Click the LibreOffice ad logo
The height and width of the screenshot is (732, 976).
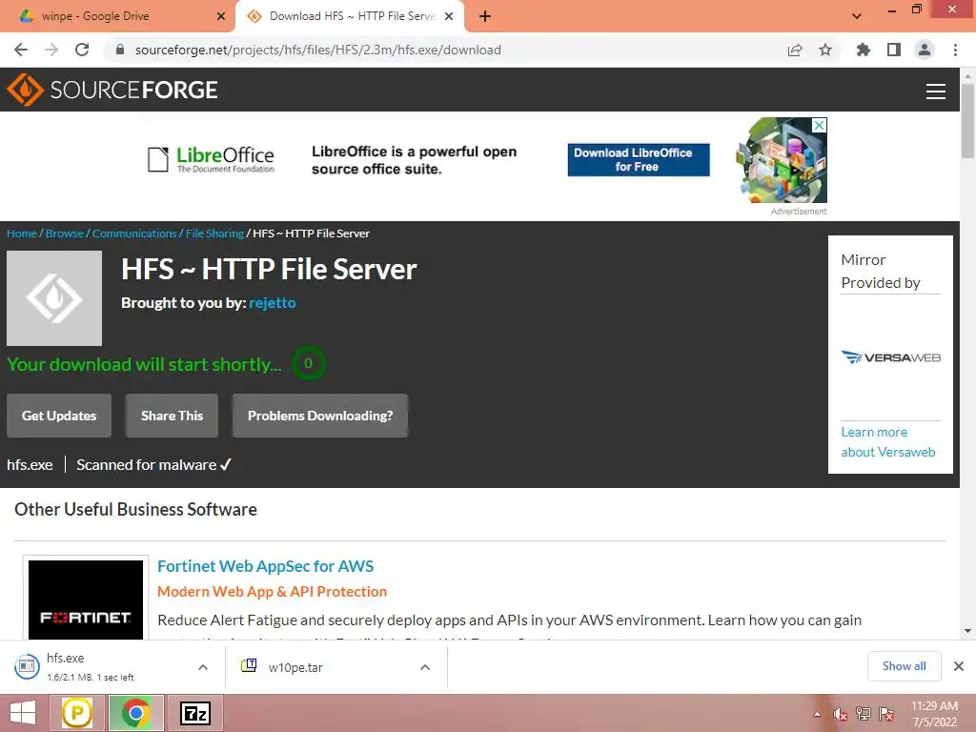(211, 159)
